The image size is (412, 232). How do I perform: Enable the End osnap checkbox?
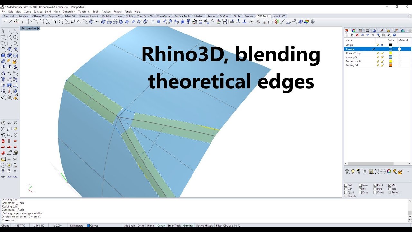346,185
